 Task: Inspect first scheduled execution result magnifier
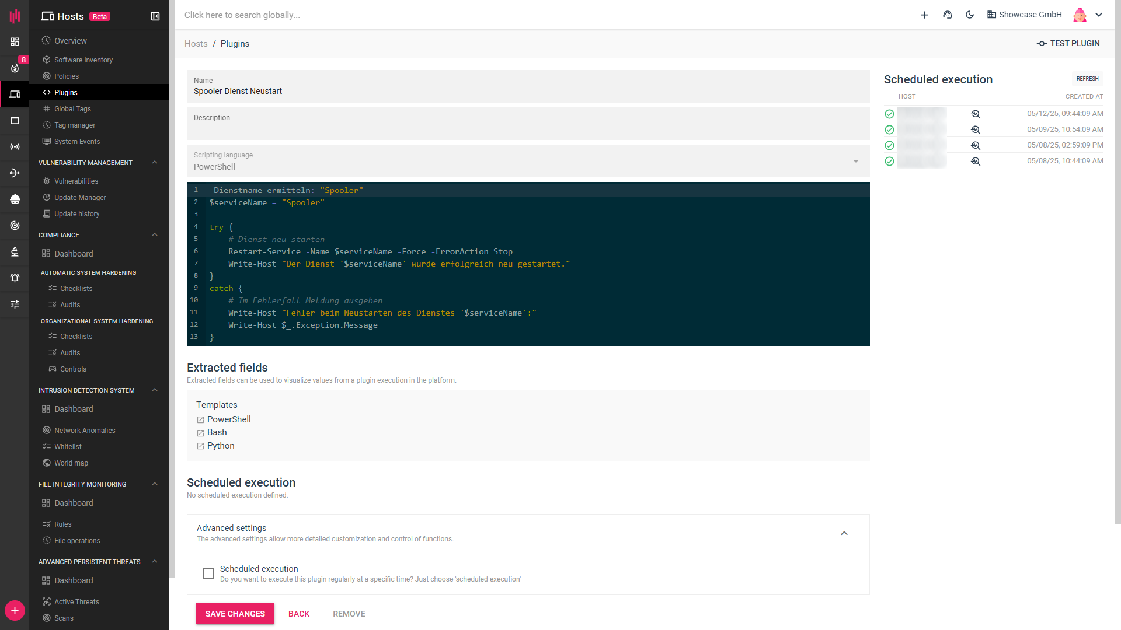tap(976, 114)
